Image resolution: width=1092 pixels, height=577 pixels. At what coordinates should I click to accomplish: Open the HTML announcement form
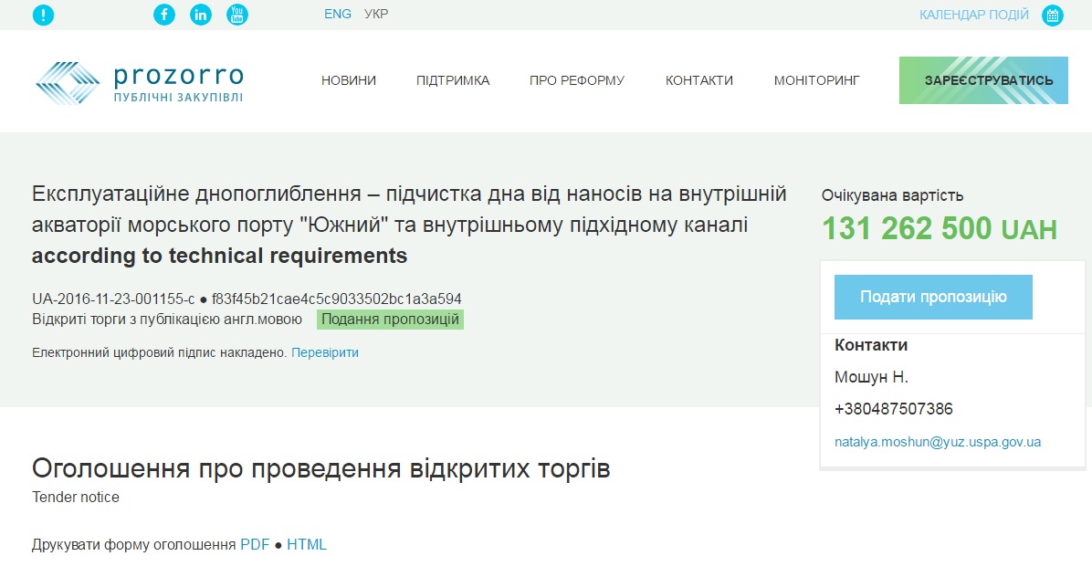[307, 545]
